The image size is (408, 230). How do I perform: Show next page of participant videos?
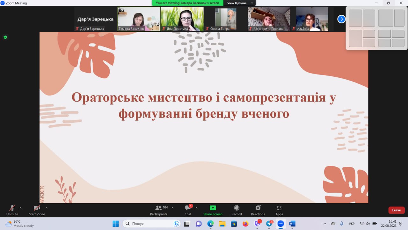pos(341,19)
